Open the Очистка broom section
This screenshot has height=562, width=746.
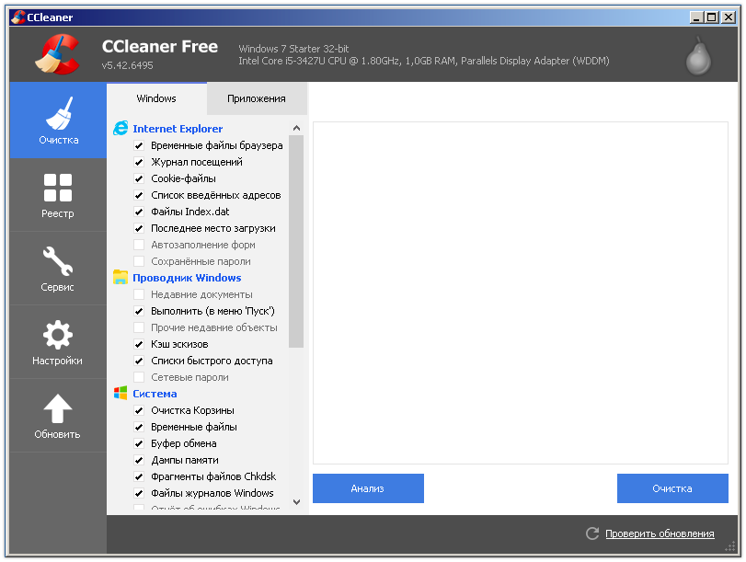(58, 120)
